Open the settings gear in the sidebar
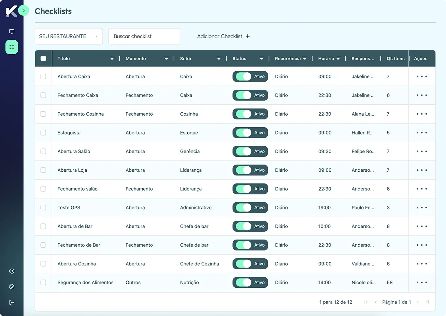The image size is (446, 316). pyautogui.click(x=12, y=287)
